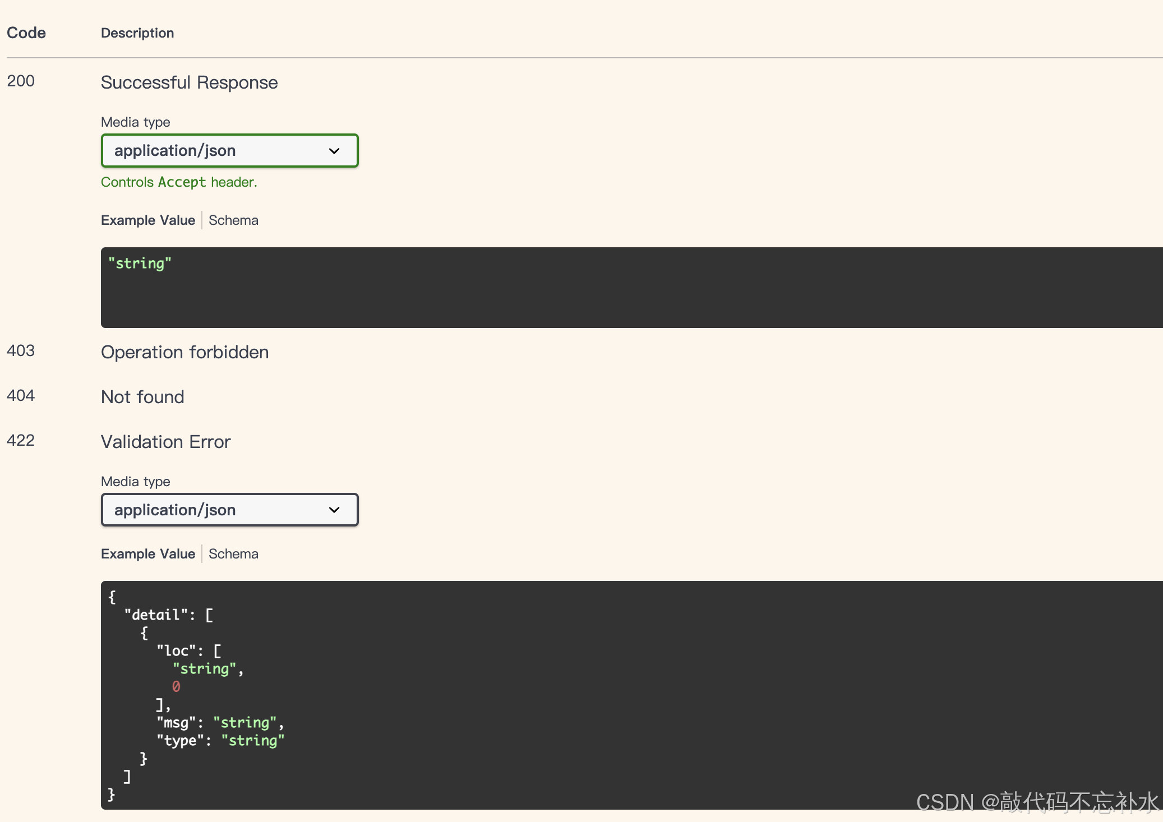Click the chevron arrow in the 422 media type selector

click(x=334, y=510)
